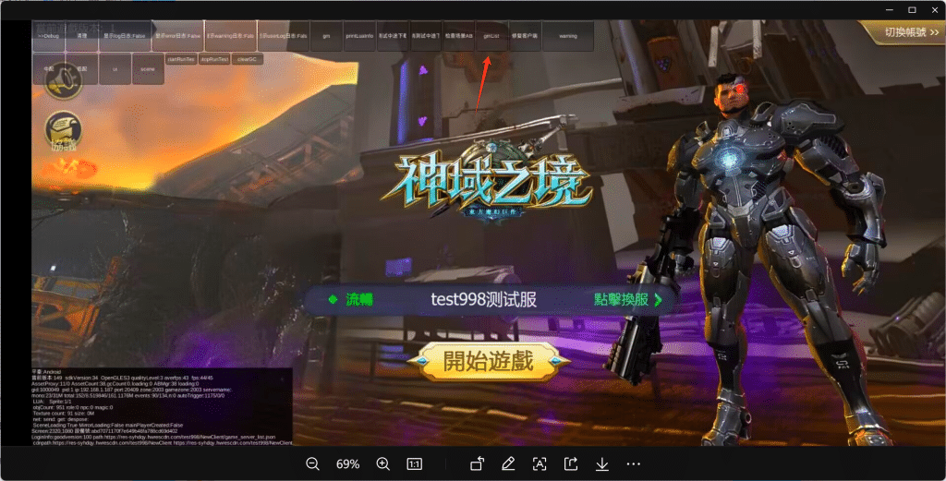Click the text recognition scan icon
Image resolution: width=946 pixels, height=481 pixels.
[540, 463]
